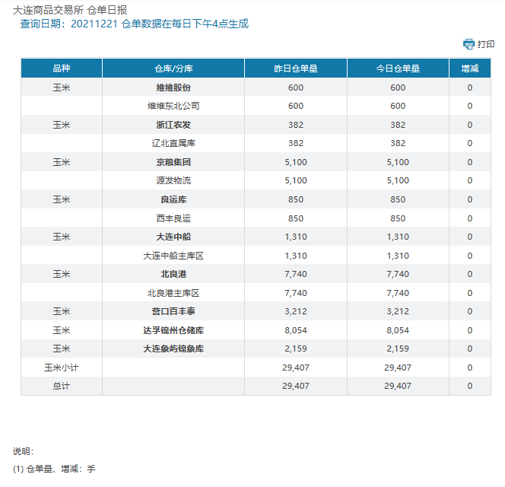Click the 源发物流 sub-warehouse cell

173,180
